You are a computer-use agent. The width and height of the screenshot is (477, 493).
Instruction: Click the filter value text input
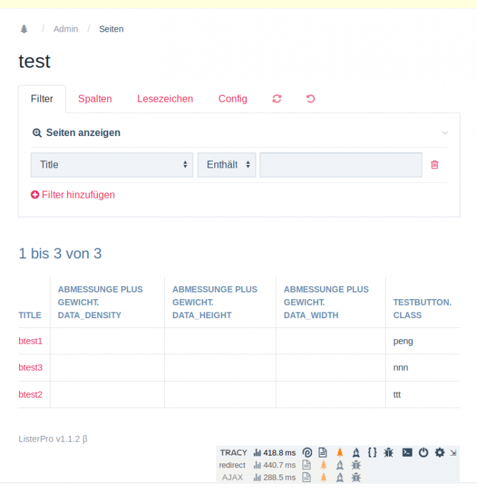tap(340, 165)
